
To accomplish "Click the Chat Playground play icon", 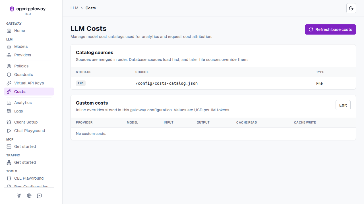I will pyautogui.click(x=9, y=131).
